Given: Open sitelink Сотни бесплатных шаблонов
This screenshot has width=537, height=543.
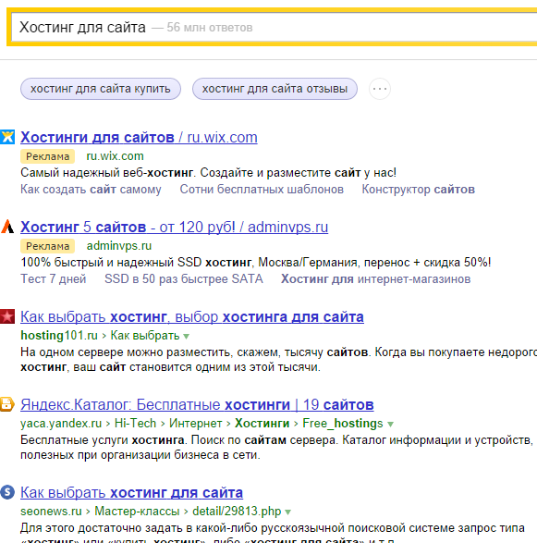Looking at the screenshot, I should click(262, 190).
